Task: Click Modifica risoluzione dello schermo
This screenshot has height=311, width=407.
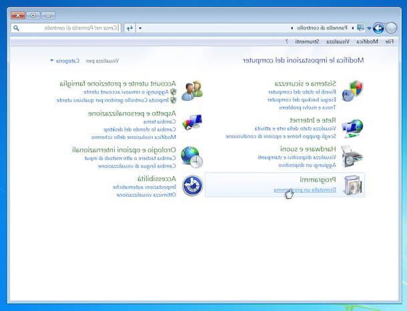Action: [133, 137]
